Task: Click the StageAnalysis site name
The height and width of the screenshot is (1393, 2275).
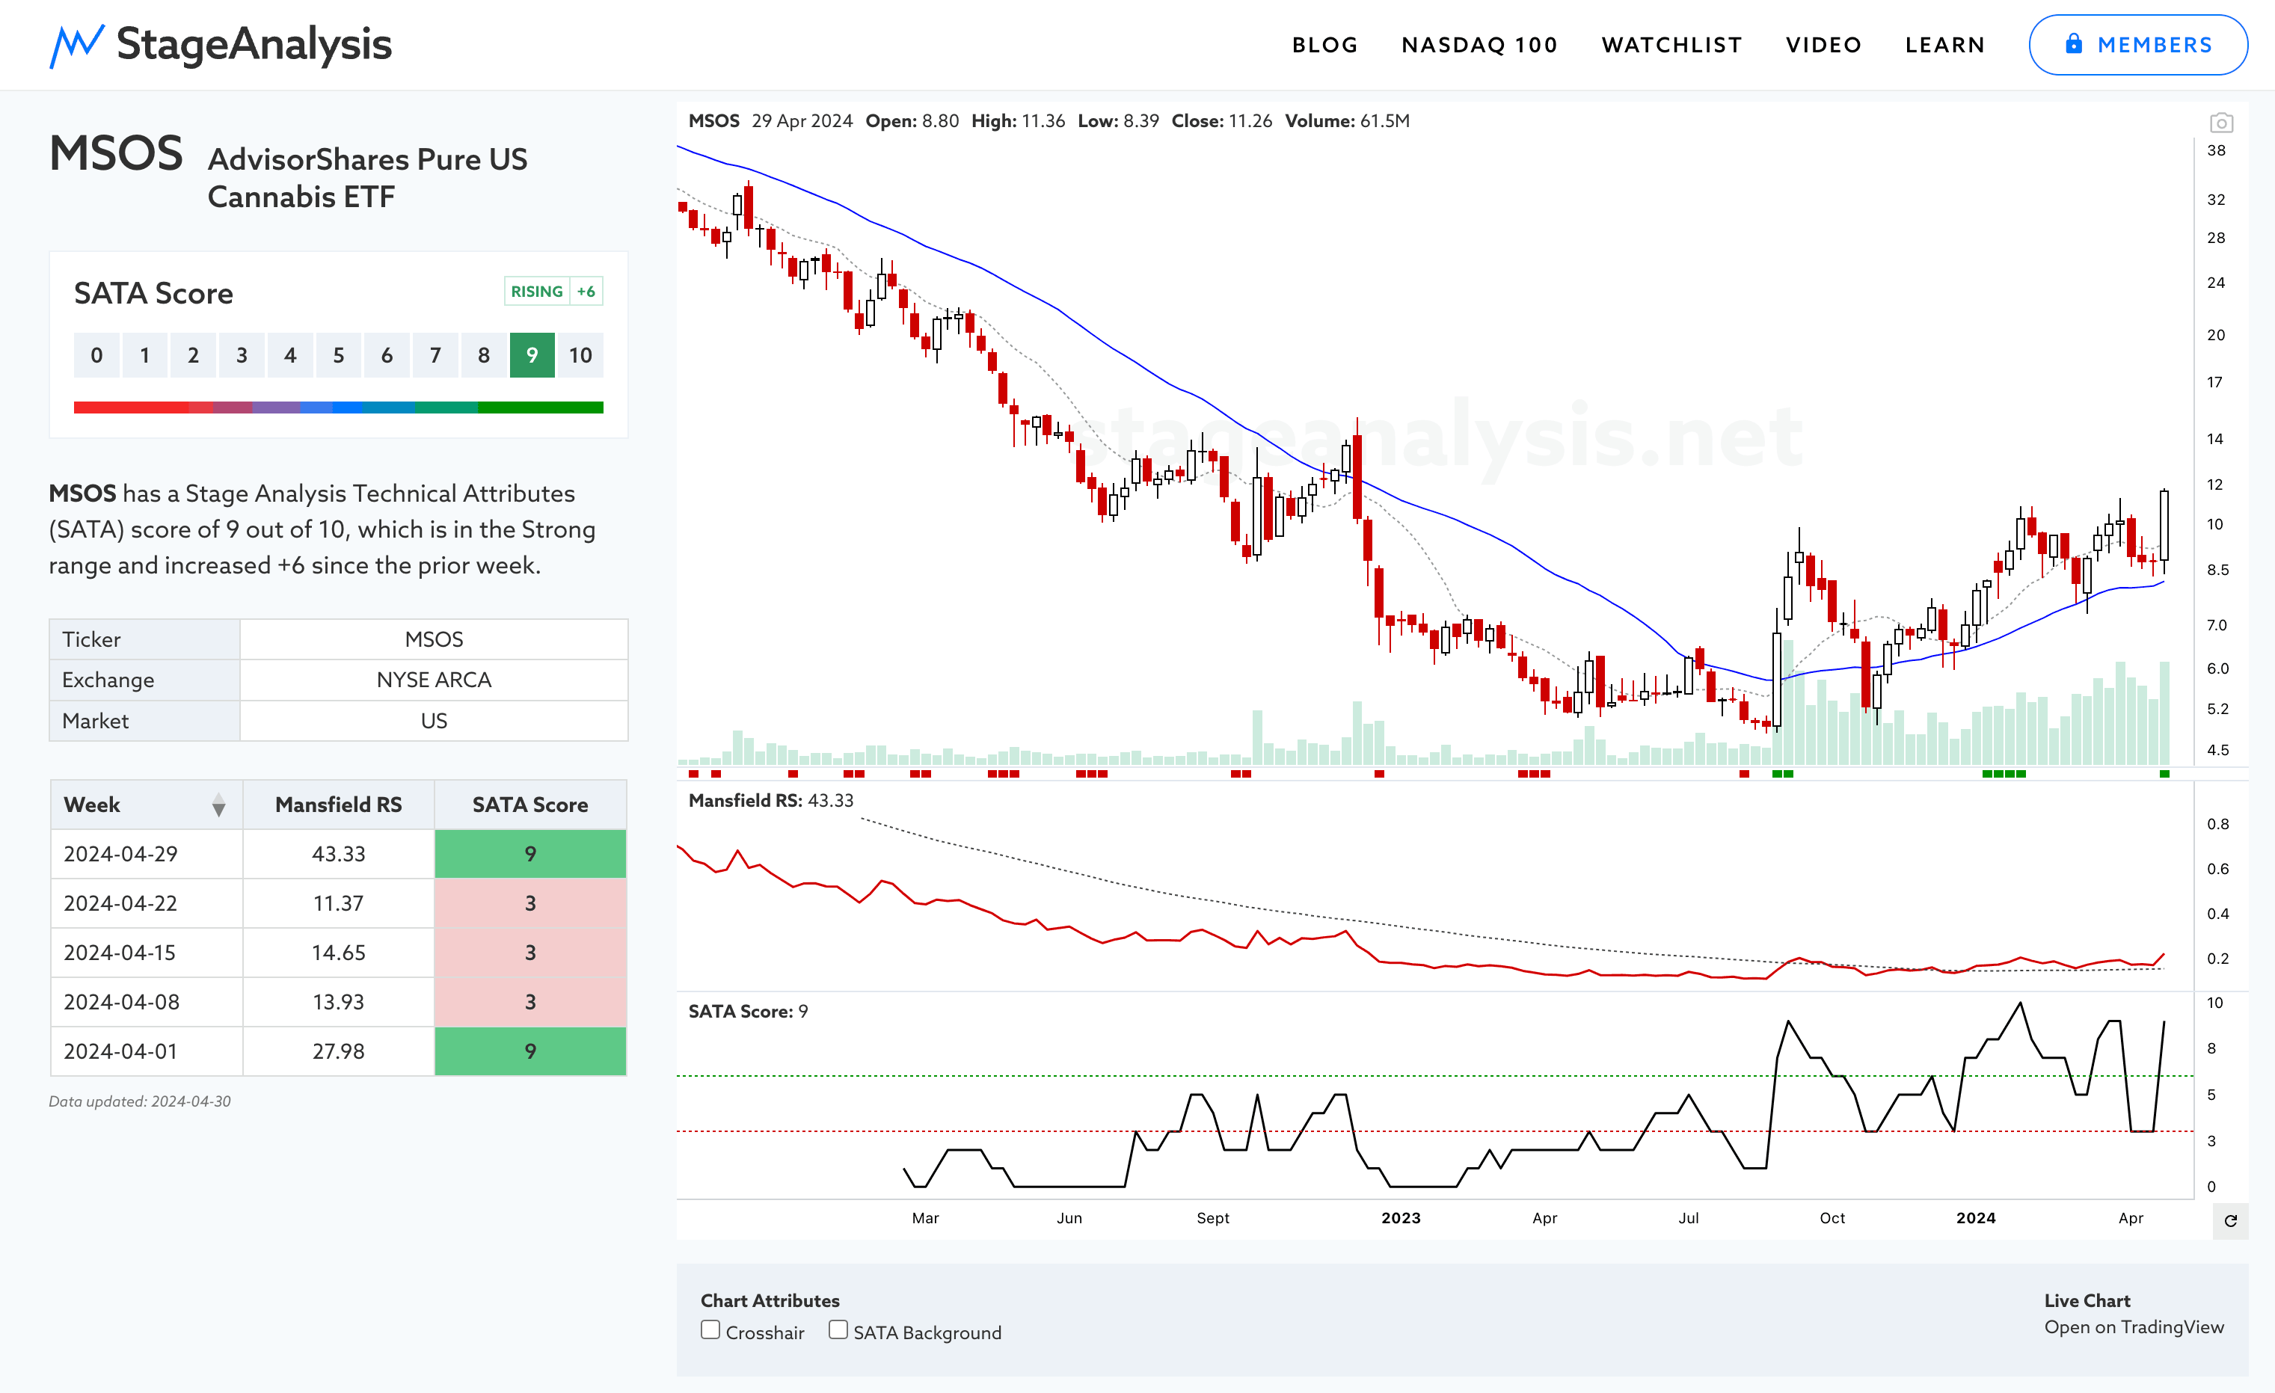Action: (x=254, y=45)
